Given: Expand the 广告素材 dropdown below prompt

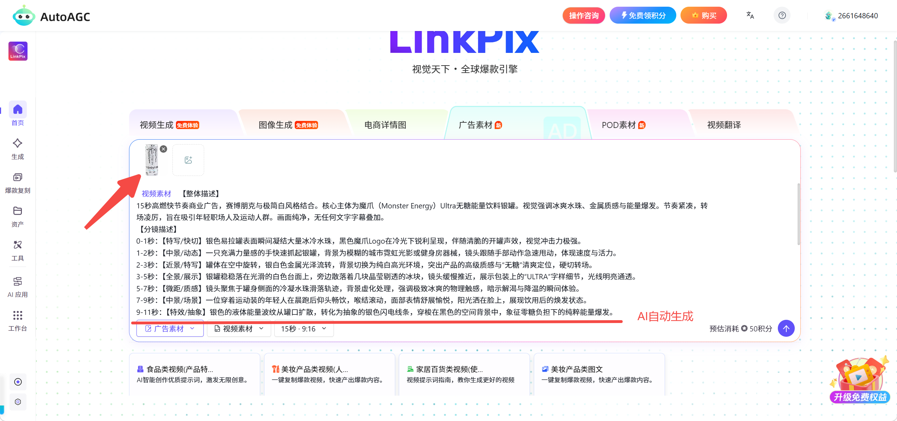Looking at the screenshot, I should click(170, 329).
